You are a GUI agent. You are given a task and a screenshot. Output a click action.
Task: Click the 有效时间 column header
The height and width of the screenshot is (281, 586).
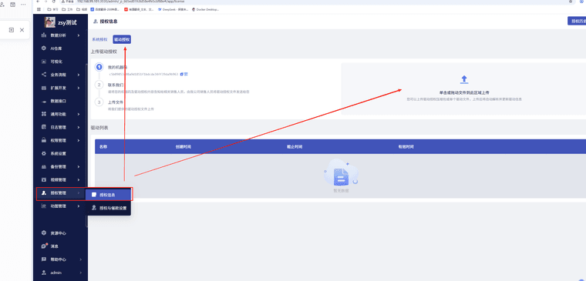(406, 146)
